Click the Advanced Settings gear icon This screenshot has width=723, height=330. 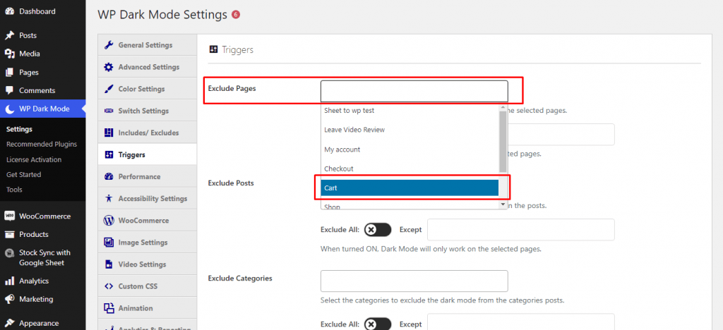point(109,67)
